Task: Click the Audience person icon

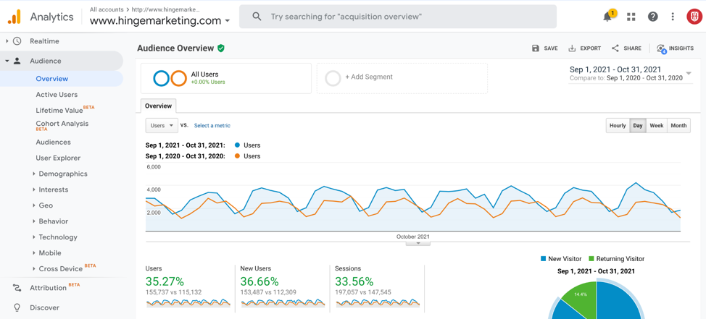Action: [17, 61]
